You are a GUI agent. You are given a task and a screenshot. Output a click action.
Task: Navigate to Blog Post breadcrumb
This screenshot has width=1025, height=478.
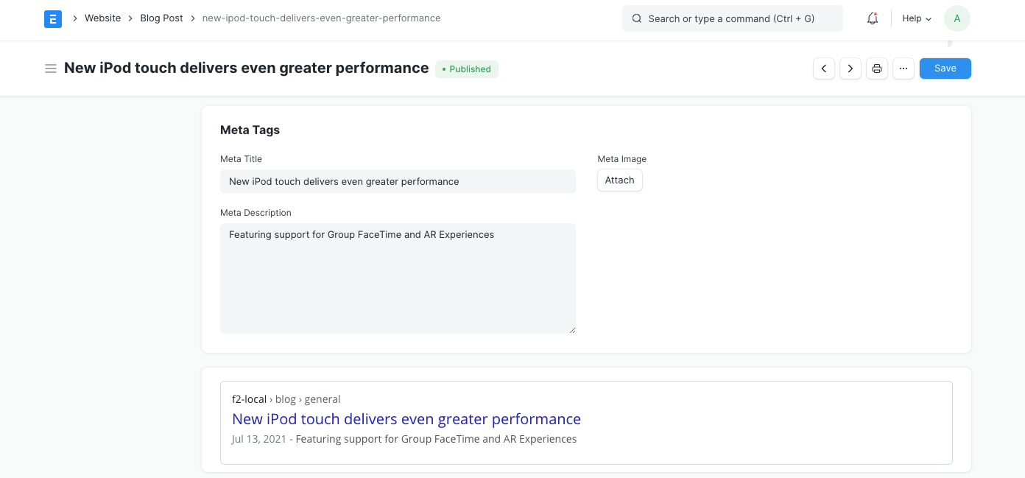pos(161,18)
